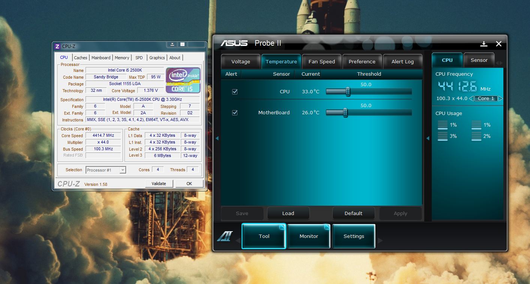Switch to the Voltage tab
Viewport: 530px width, 284px height.
point(240,61)
